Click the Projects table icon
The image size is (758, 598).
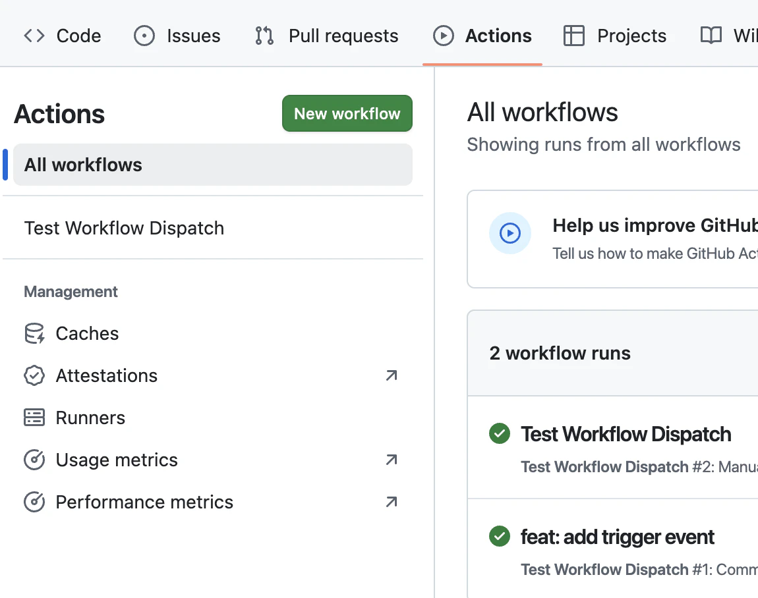[574, 36]
